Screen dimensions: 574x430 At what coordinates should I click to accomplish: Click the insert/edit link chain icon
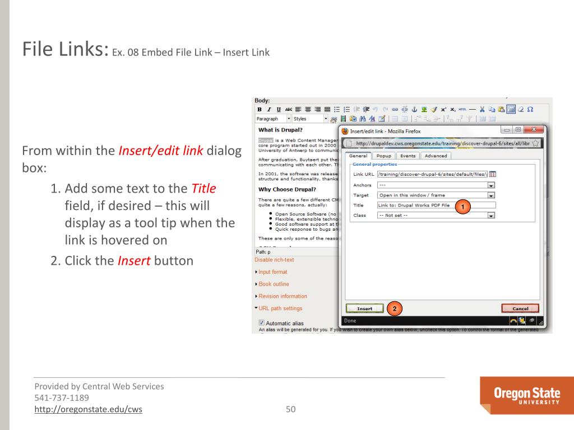pos(395,109)
